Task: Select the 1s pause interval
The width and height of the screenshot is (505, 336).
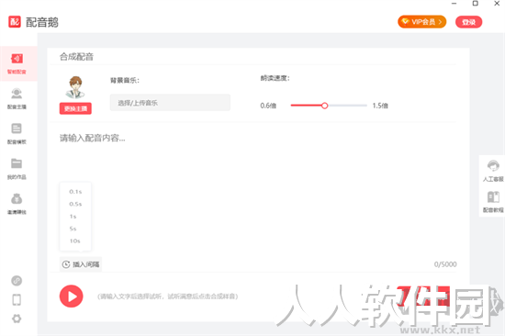Action: coord(73,216)
